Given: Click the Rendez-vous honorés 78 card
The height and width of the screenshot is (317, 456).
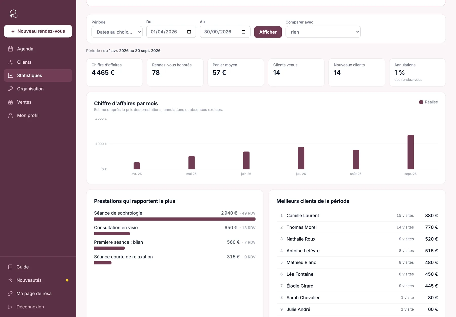Looking at the screenshot, I should tap(175, 73).
